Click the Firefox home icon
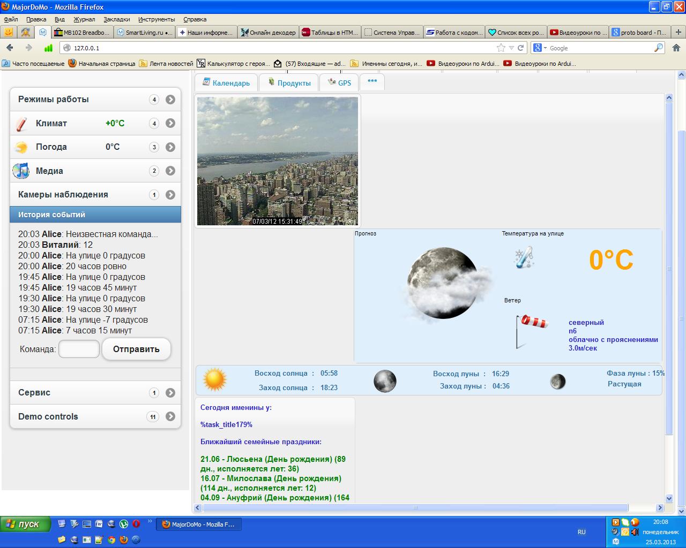 (x=676, y=48)
